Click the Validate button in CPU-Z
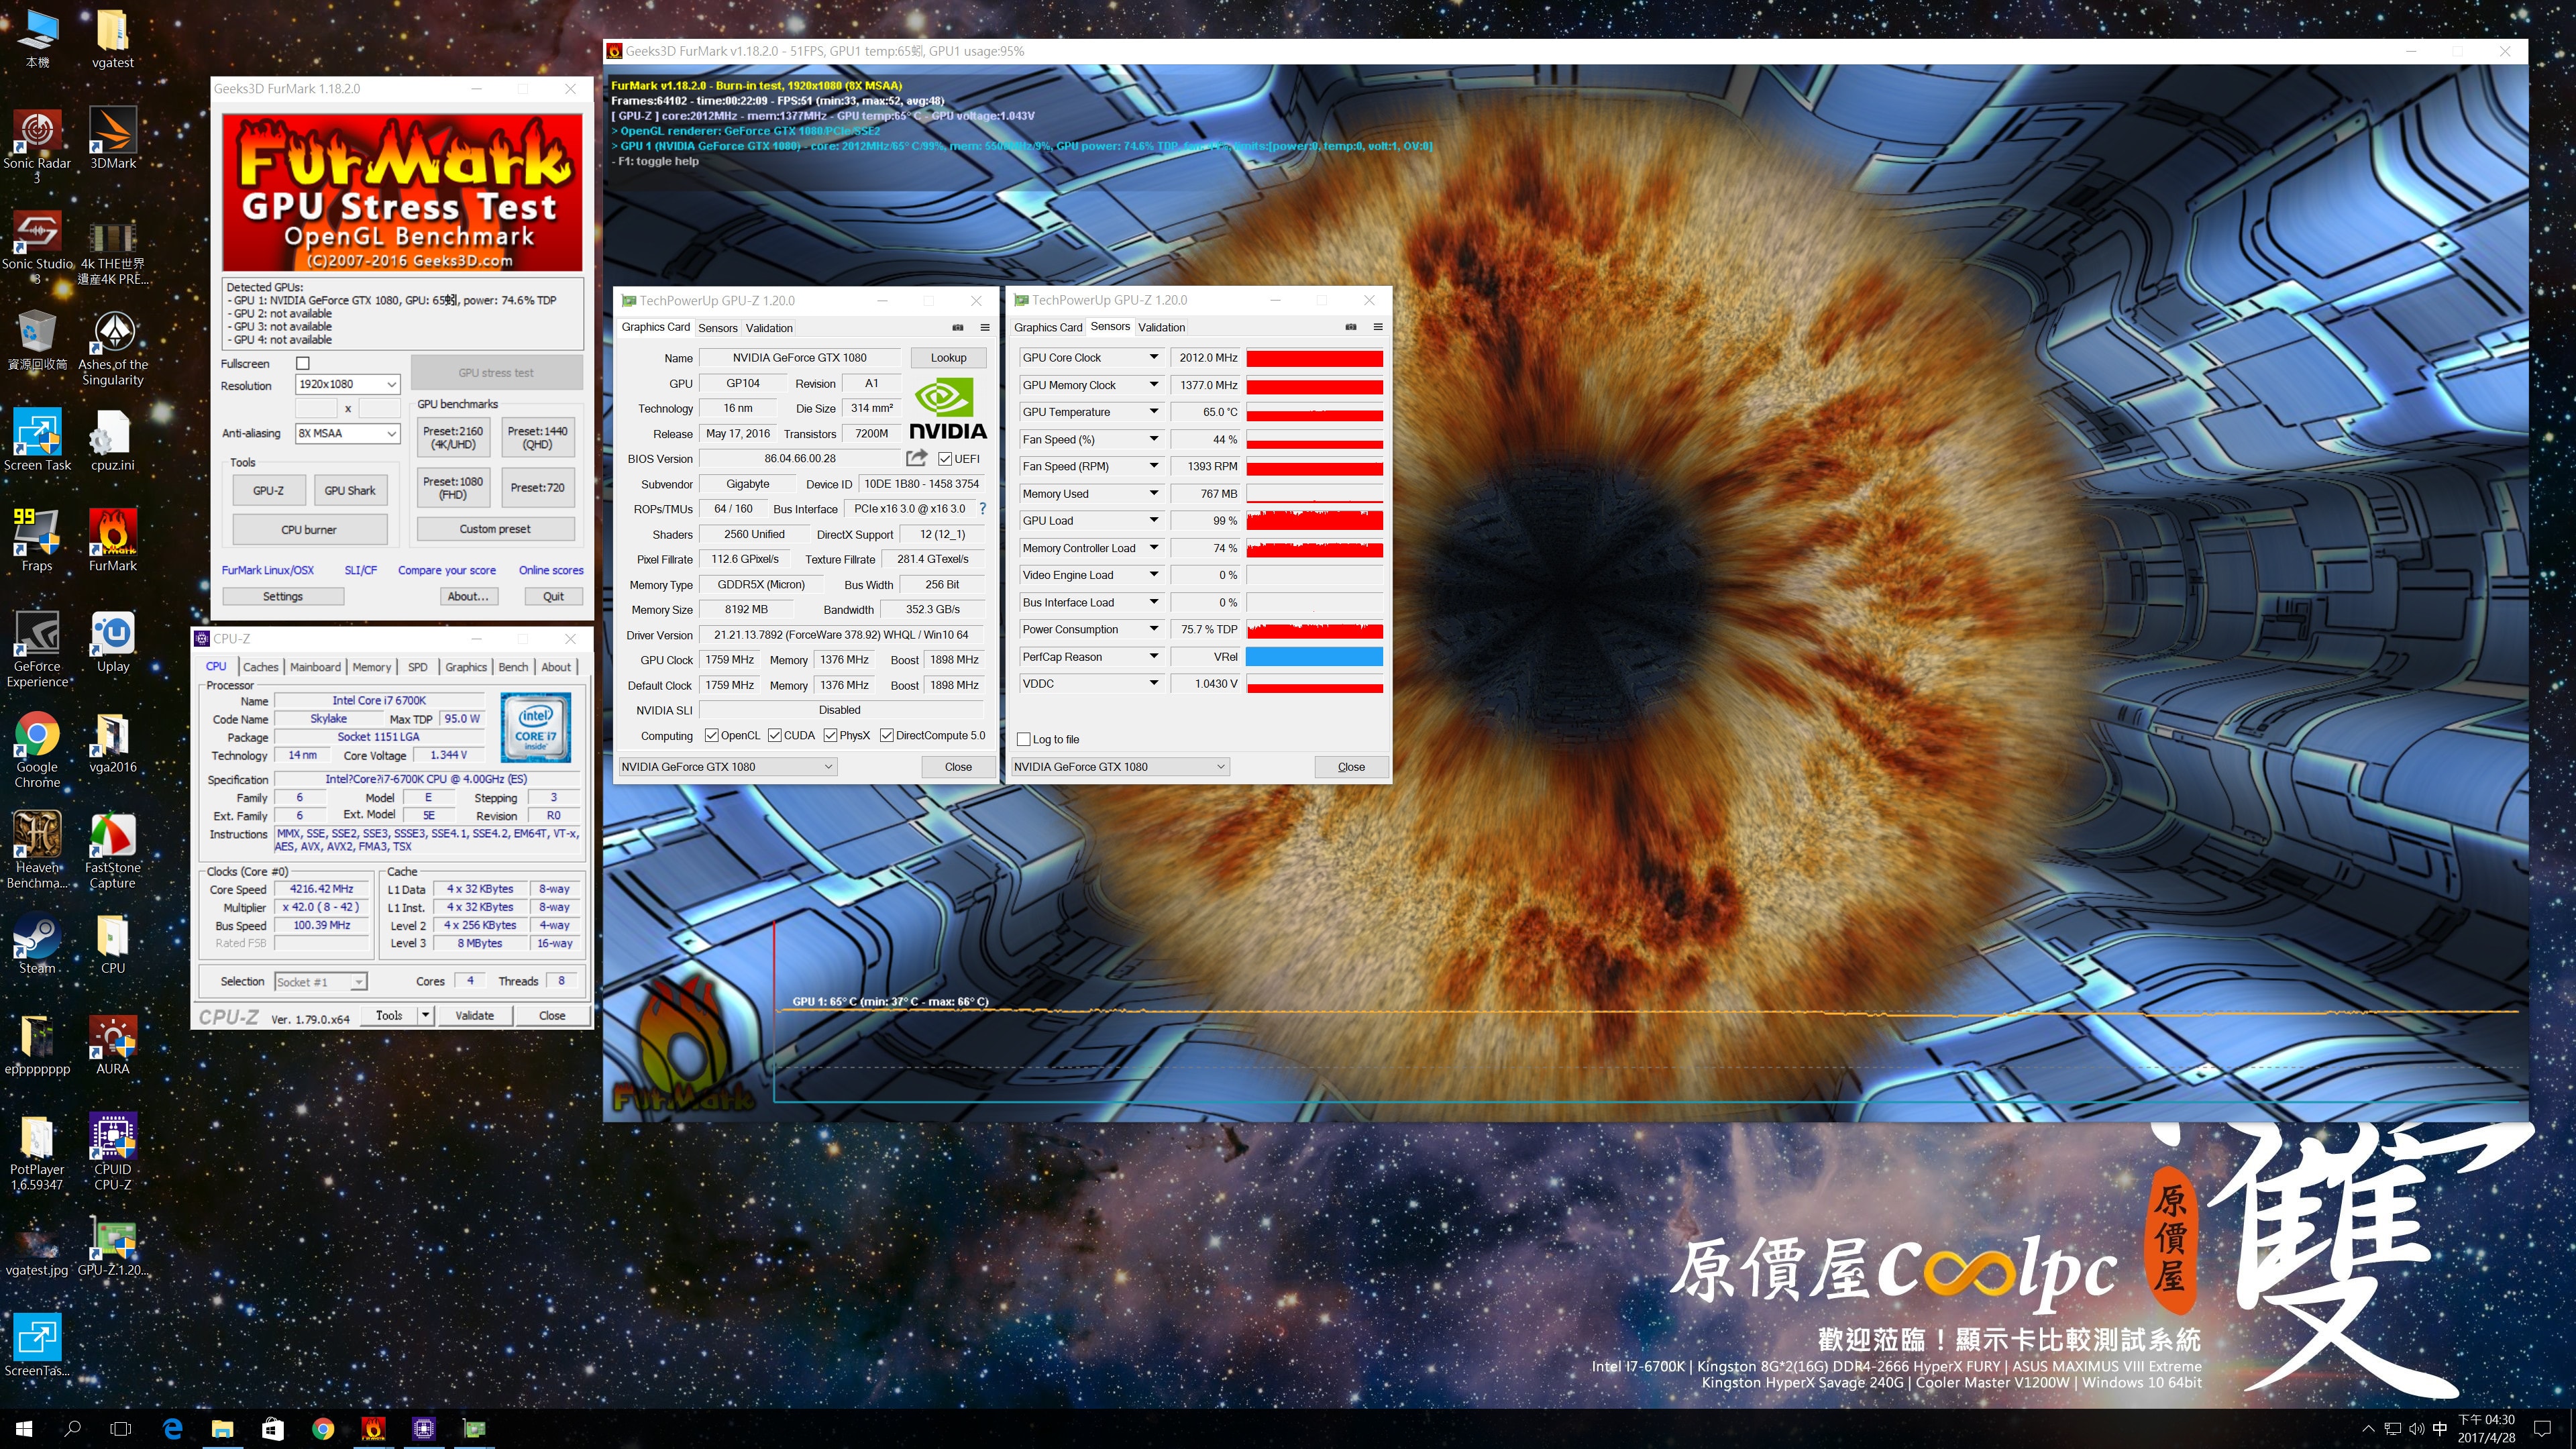Image resolution: width=2576 pixels, height=1449 pixels. (474, 1015)
